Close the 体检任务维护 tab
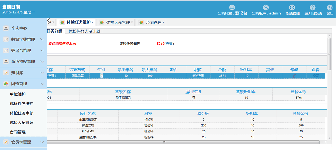 click(92, 22)
